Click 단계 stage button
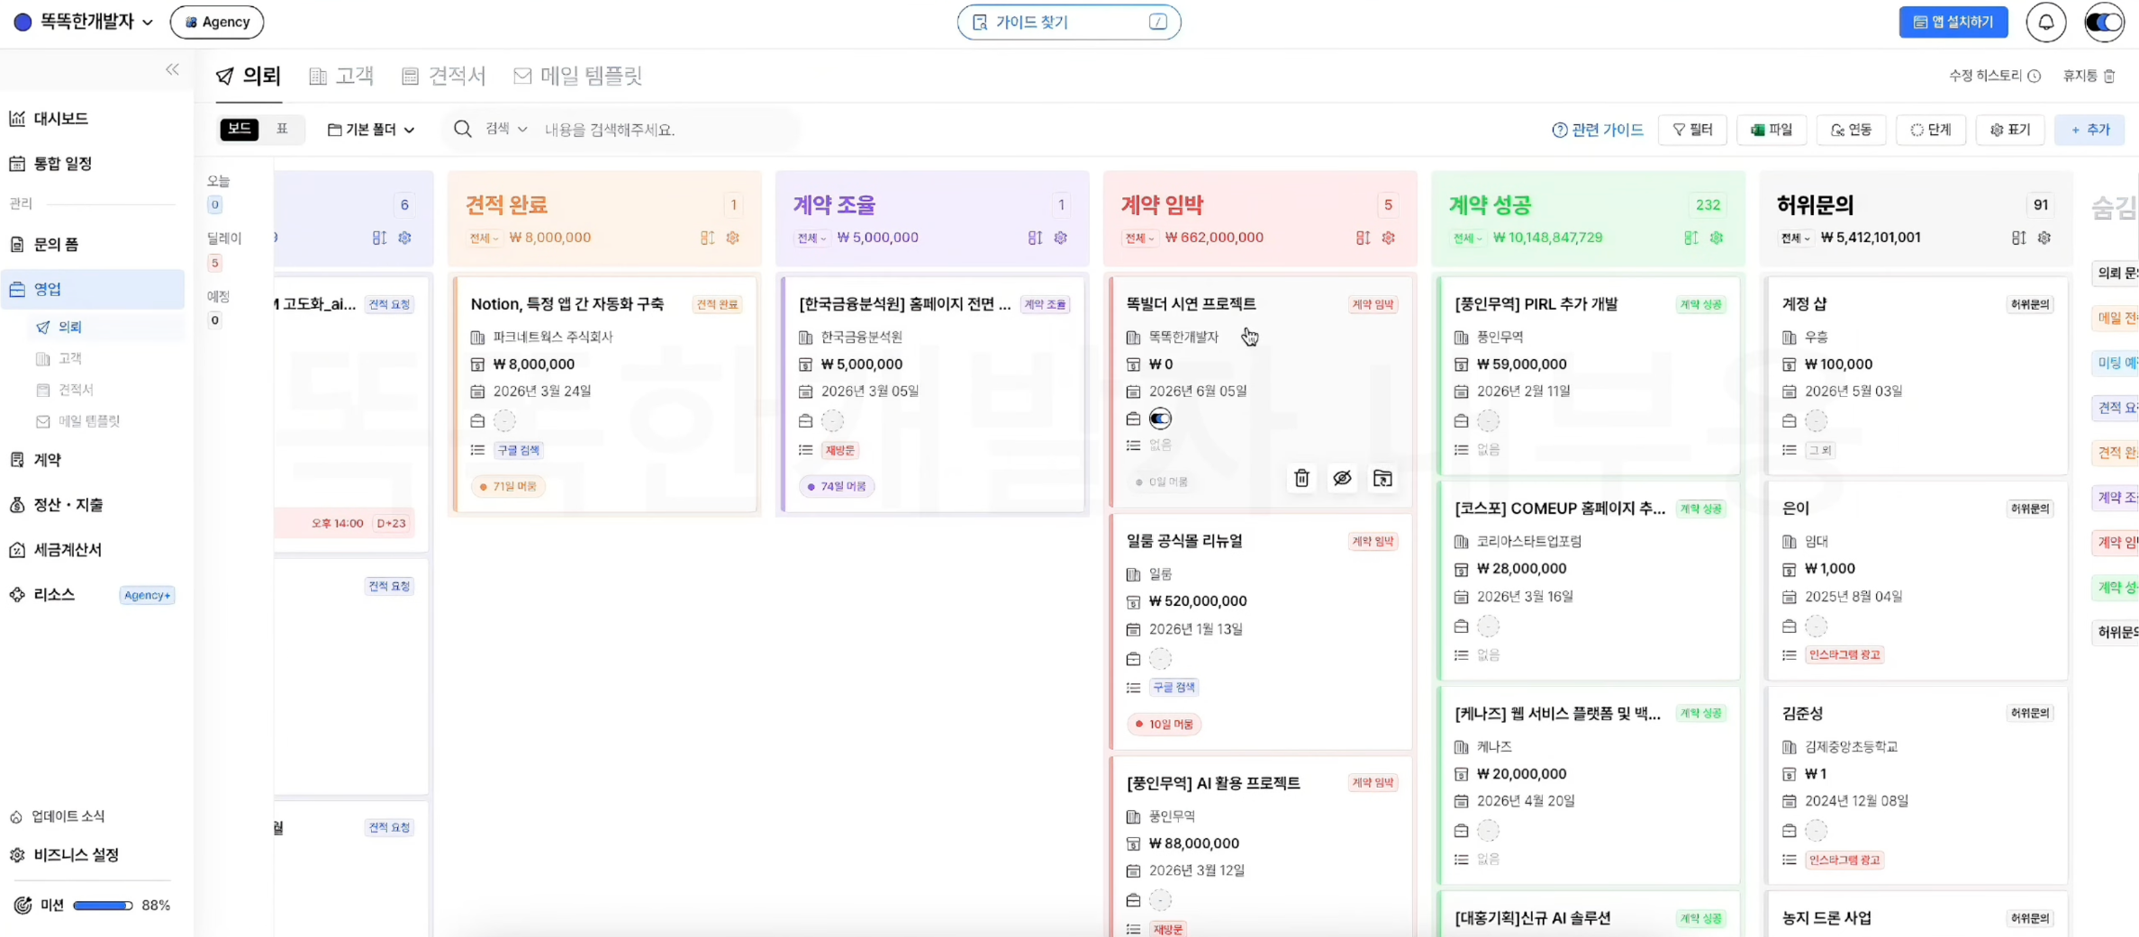The image size is (2139, 937). tap(1930, 130)
